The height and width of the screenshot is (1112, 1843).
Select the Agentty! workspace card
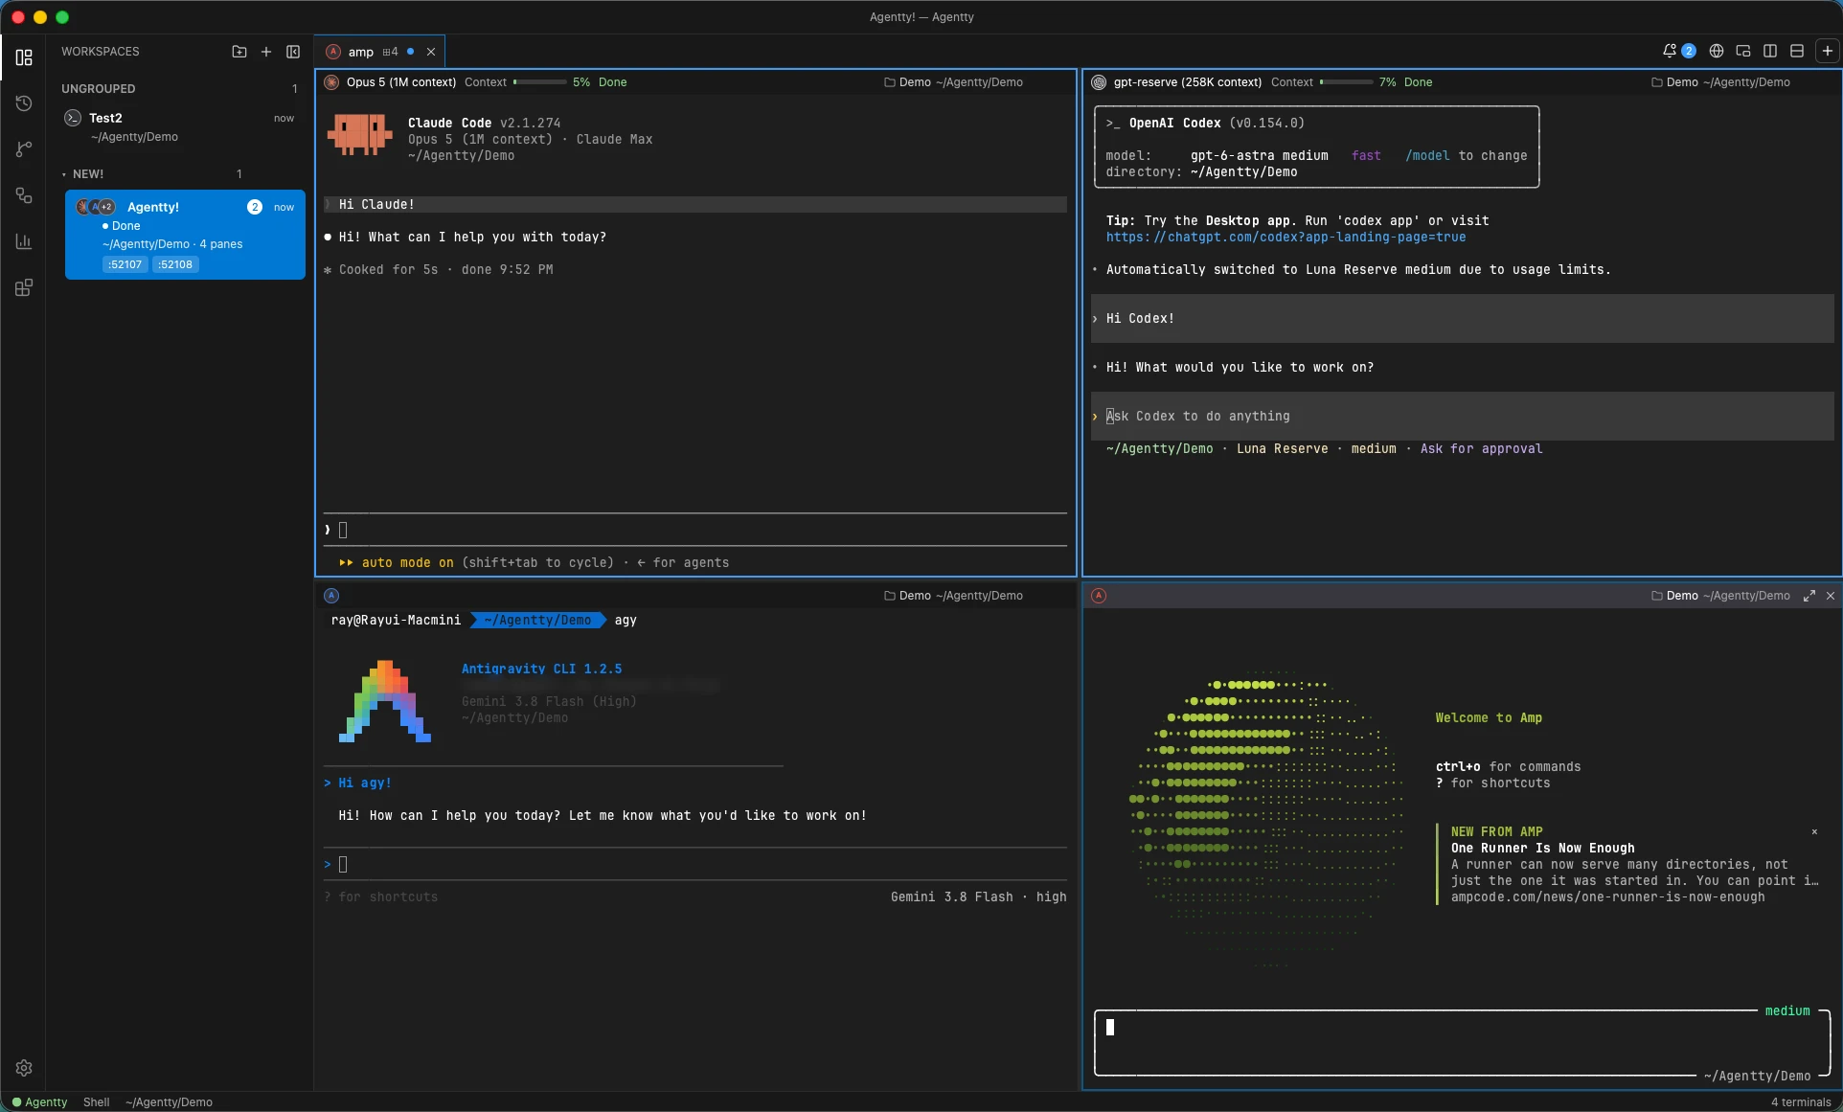(185, 235)
